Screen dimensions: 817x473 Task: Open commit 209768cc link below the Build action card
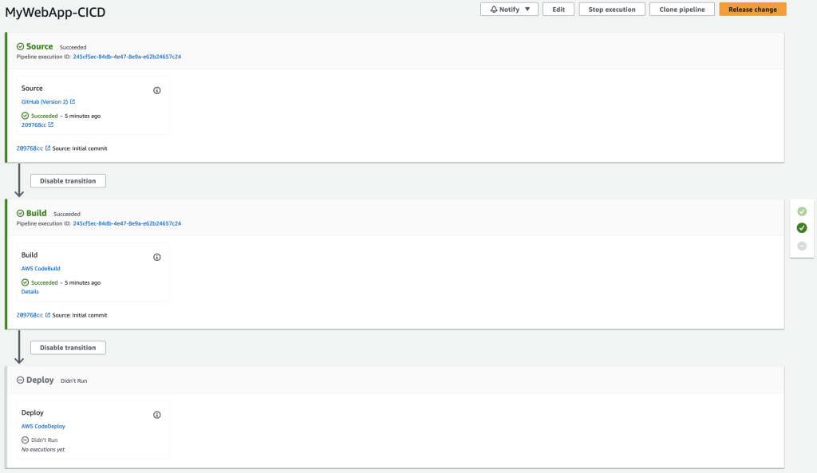30,315
